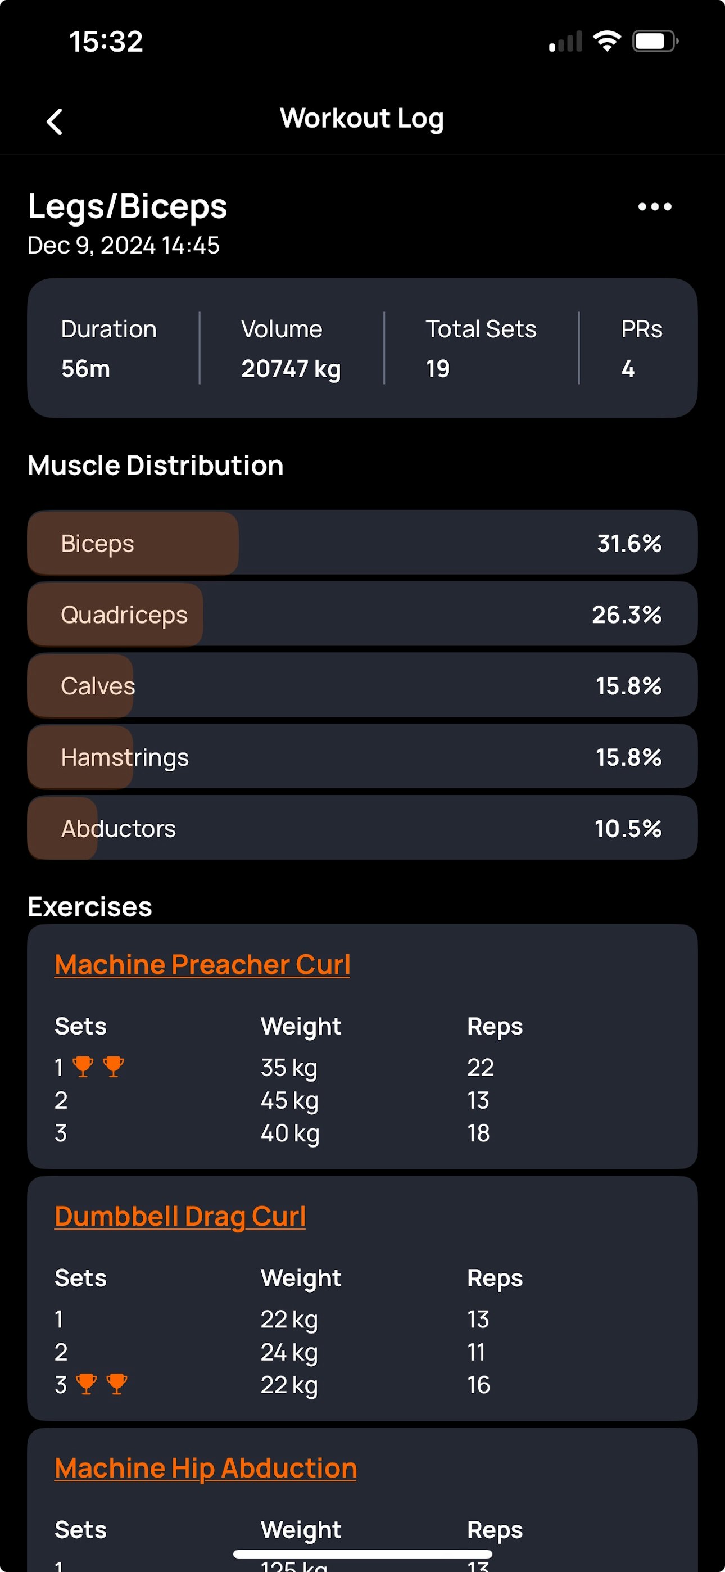Select the Abductors 10.5% distribution bar
Image resolution: width=725 pixels, height=1572 pixels.
point(362,828)
